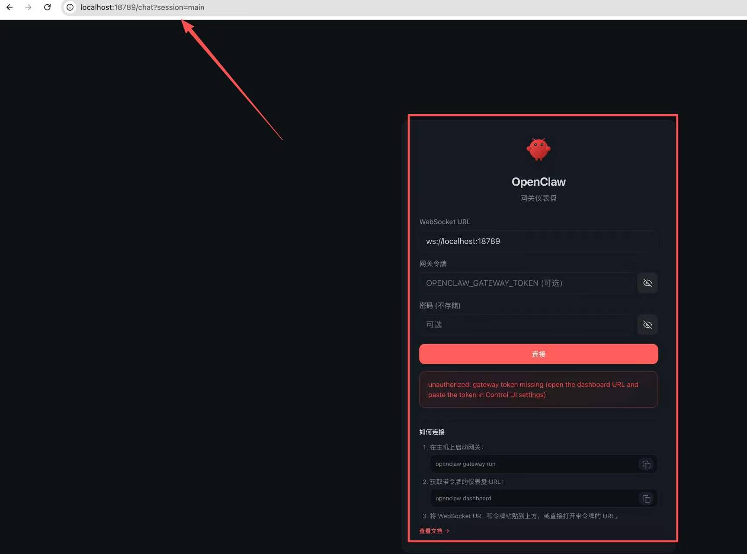Toggle password visibility eye icon

point(648,325)
